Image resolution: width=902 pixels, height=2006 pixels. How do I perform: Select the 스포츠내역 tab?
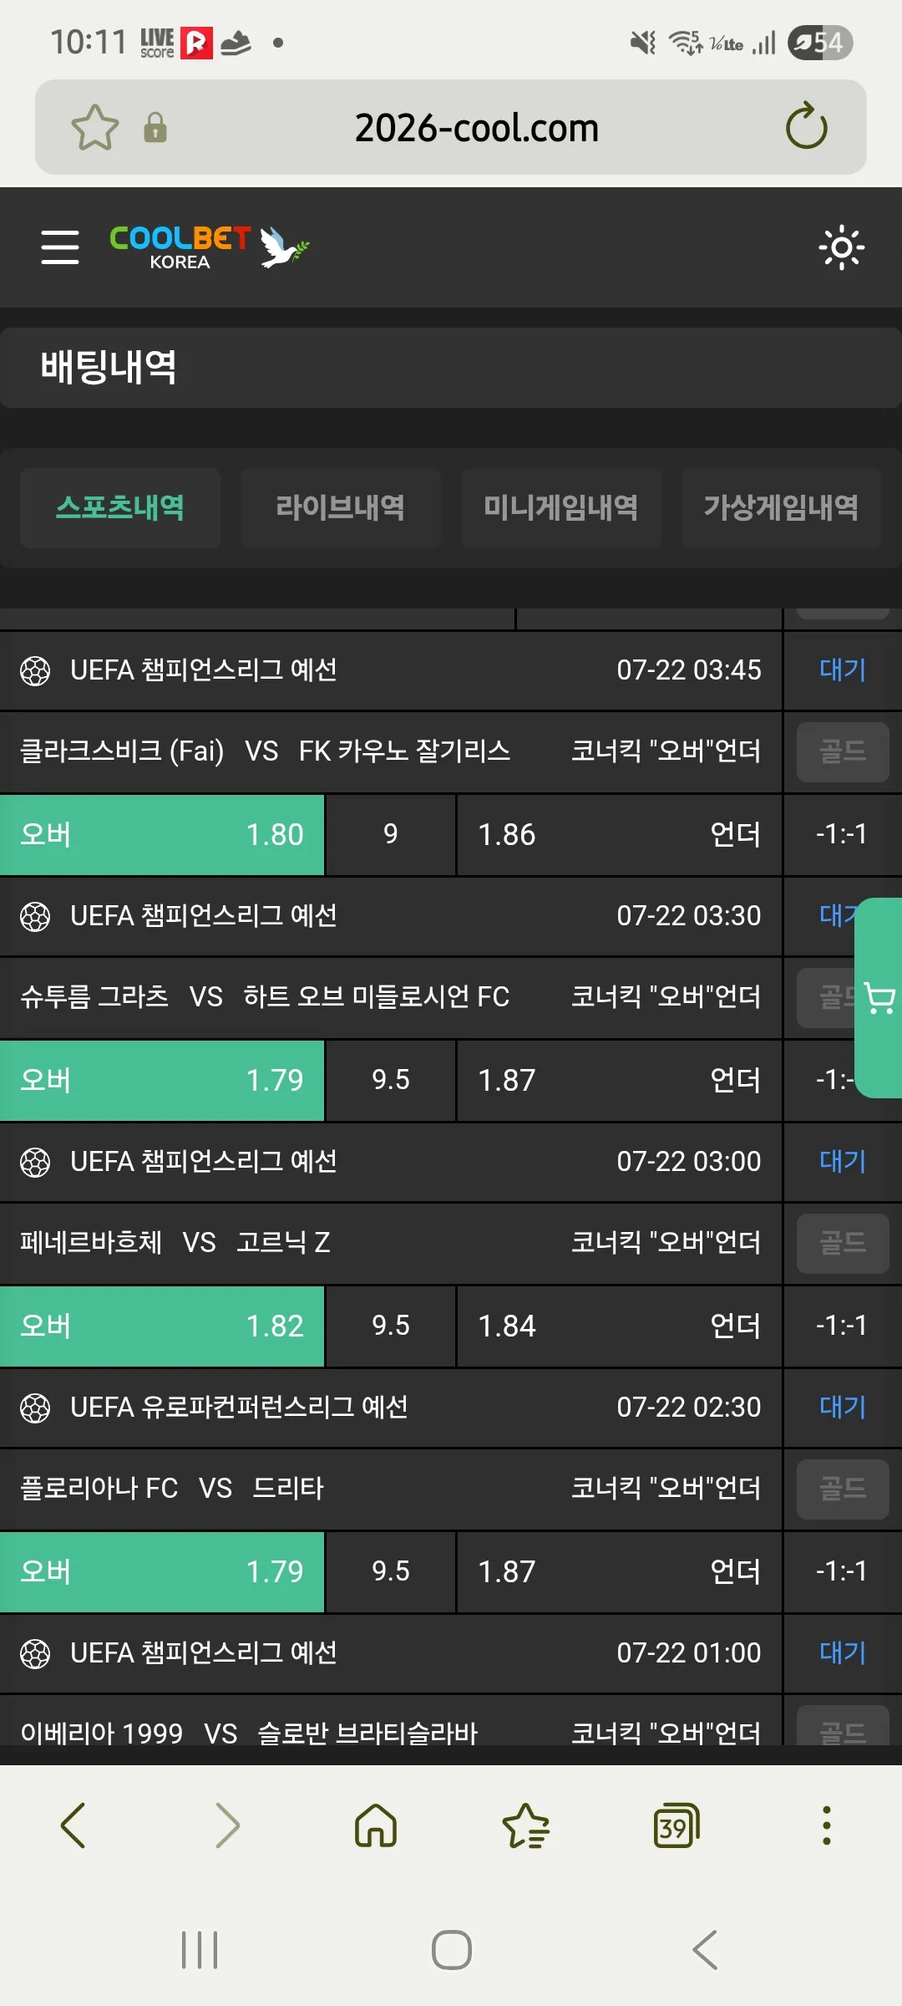pyautogui.click(x=120, y=507)
